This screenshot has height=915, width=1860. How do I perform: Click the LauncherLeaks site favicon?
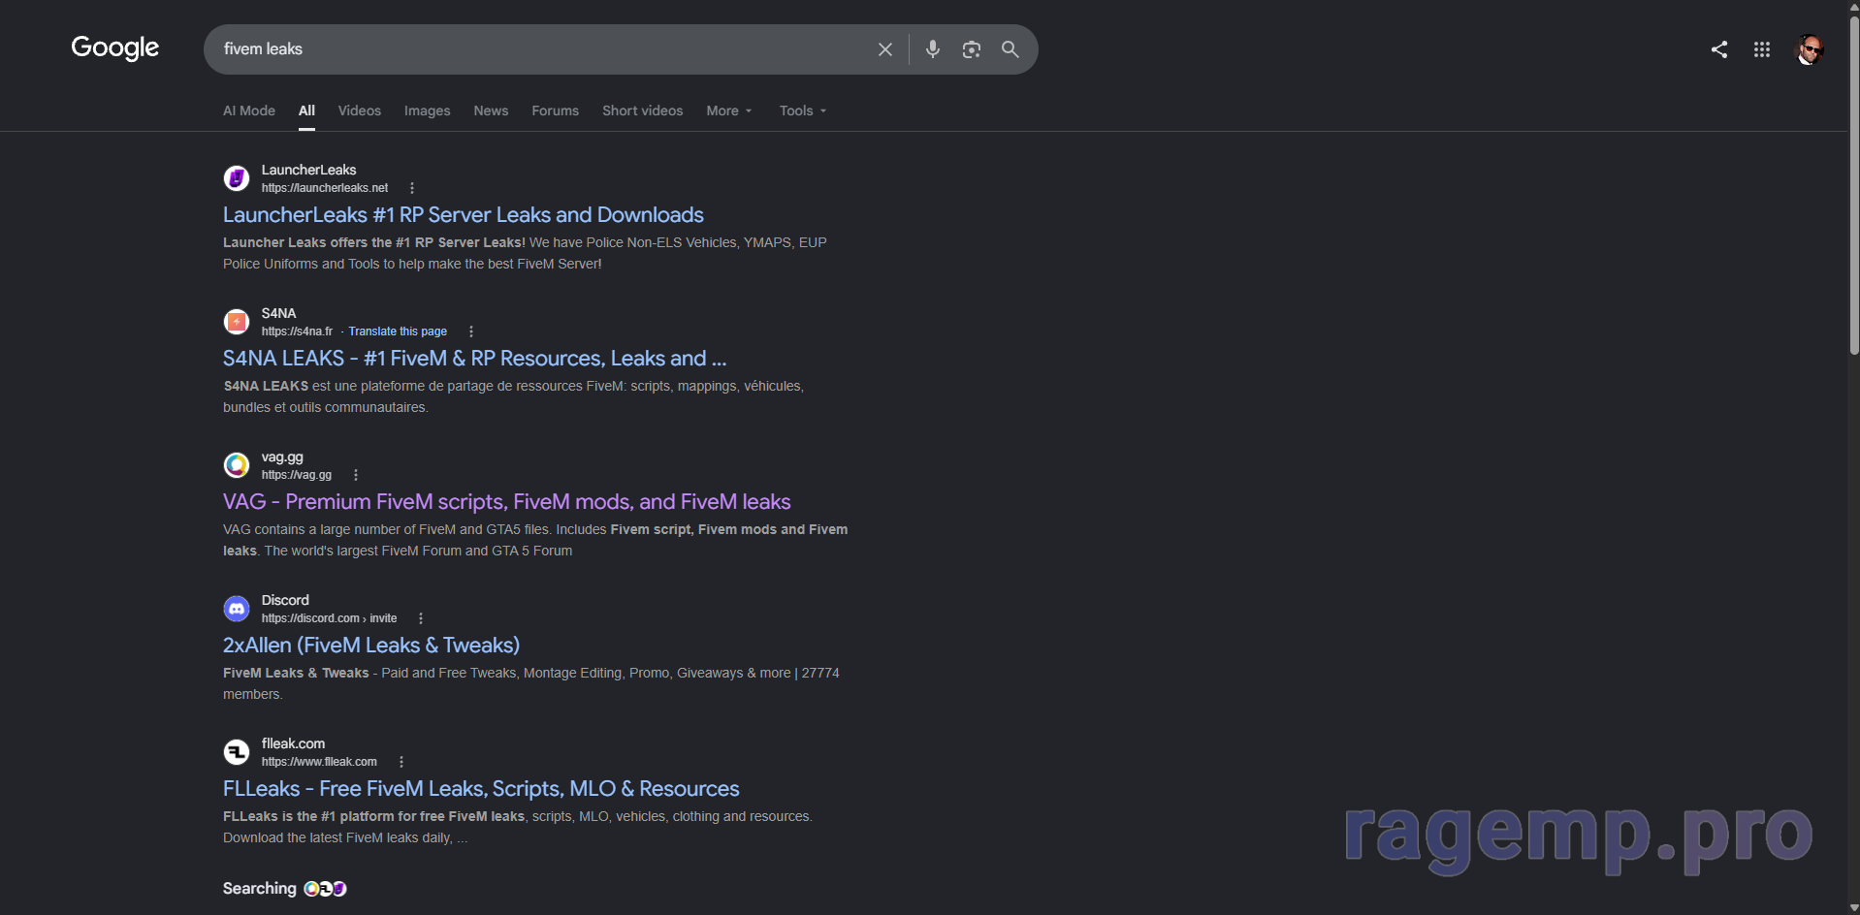click(x=237, y=178)
